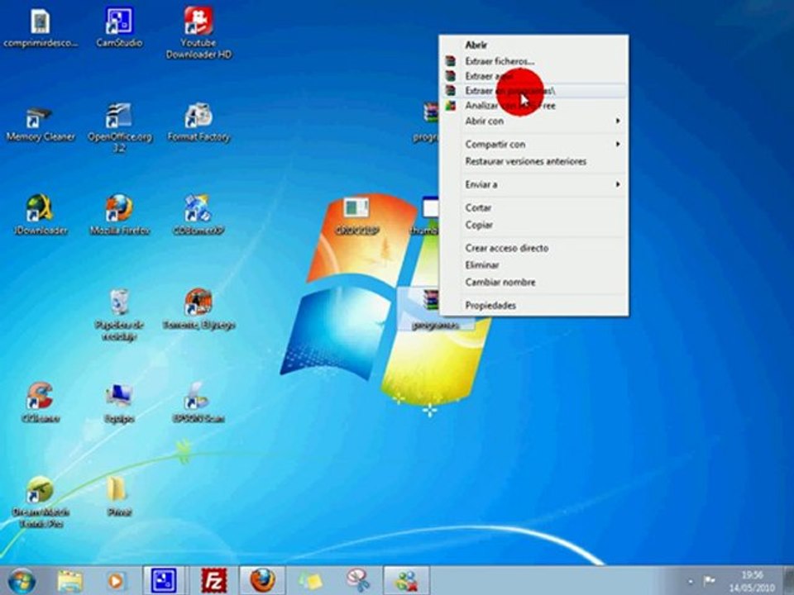This screenshot has width=794, height=595.
Task: Open the CamStudio desktop shortcut
Action: (119, 28)
